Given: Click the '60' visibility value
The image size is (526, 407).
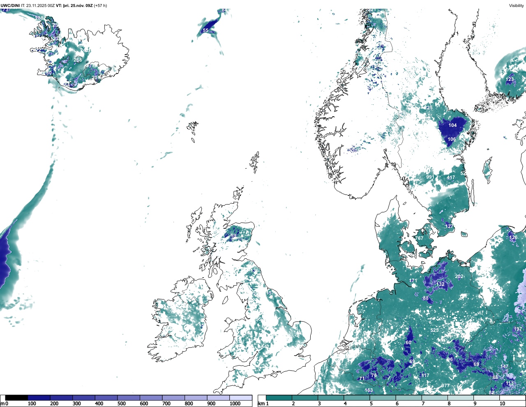Looking at the screenshot, I should (x=408, y=343).
